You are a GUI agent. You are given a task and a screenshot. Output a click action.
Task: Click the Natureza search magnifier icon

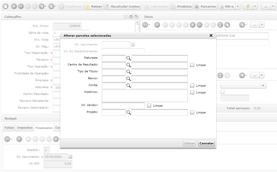point(128,58)
